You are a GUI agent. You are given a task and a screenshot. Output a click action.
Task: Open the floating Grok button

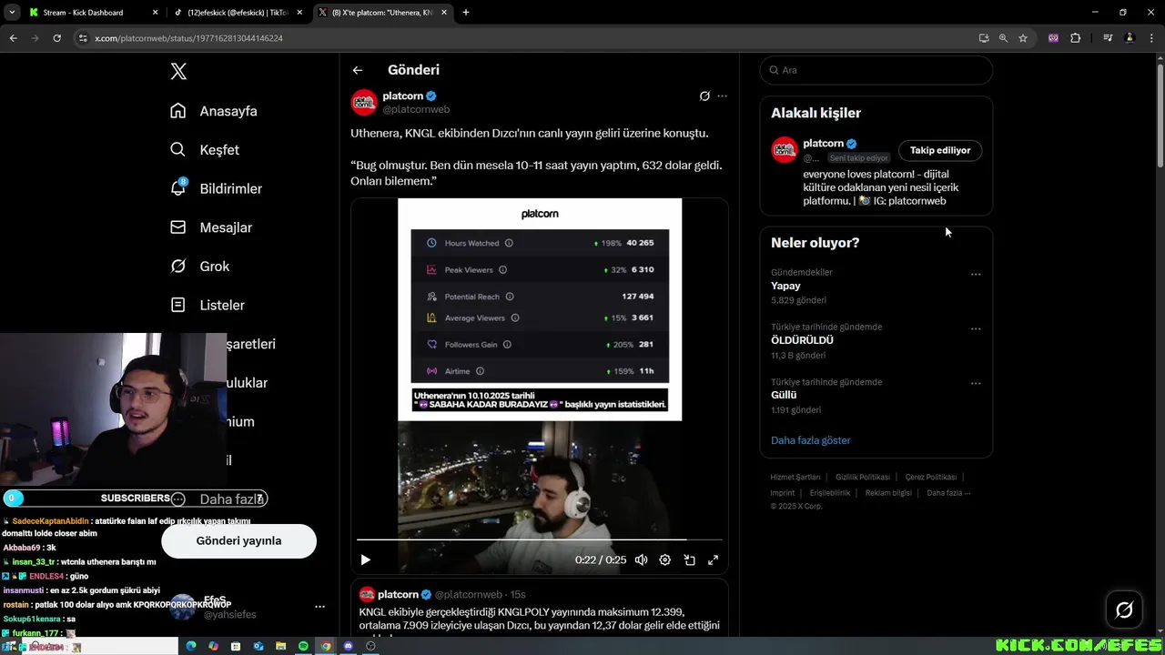[1124, 610]
